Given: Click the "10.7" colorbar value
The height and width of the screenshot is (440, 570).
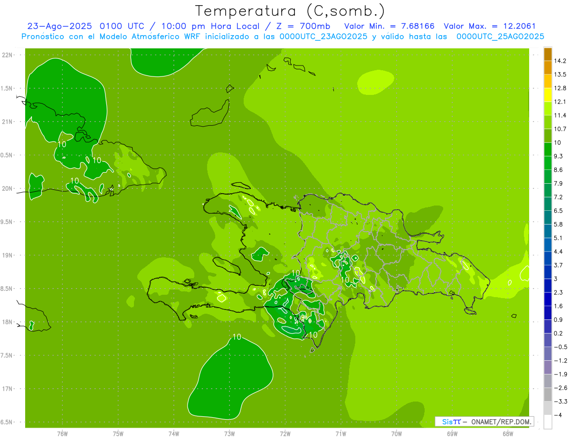Looking at the screenshot, I should coord(560,129).
